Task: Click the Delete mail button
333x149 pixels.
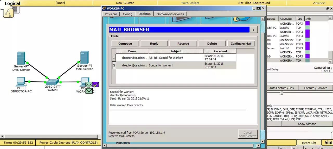Action: (212, 44)
